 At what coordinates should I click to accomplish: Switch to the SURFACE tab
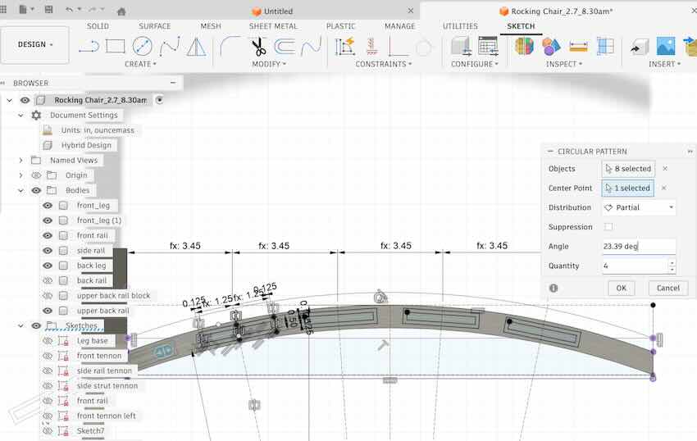(x=155, y=26)
